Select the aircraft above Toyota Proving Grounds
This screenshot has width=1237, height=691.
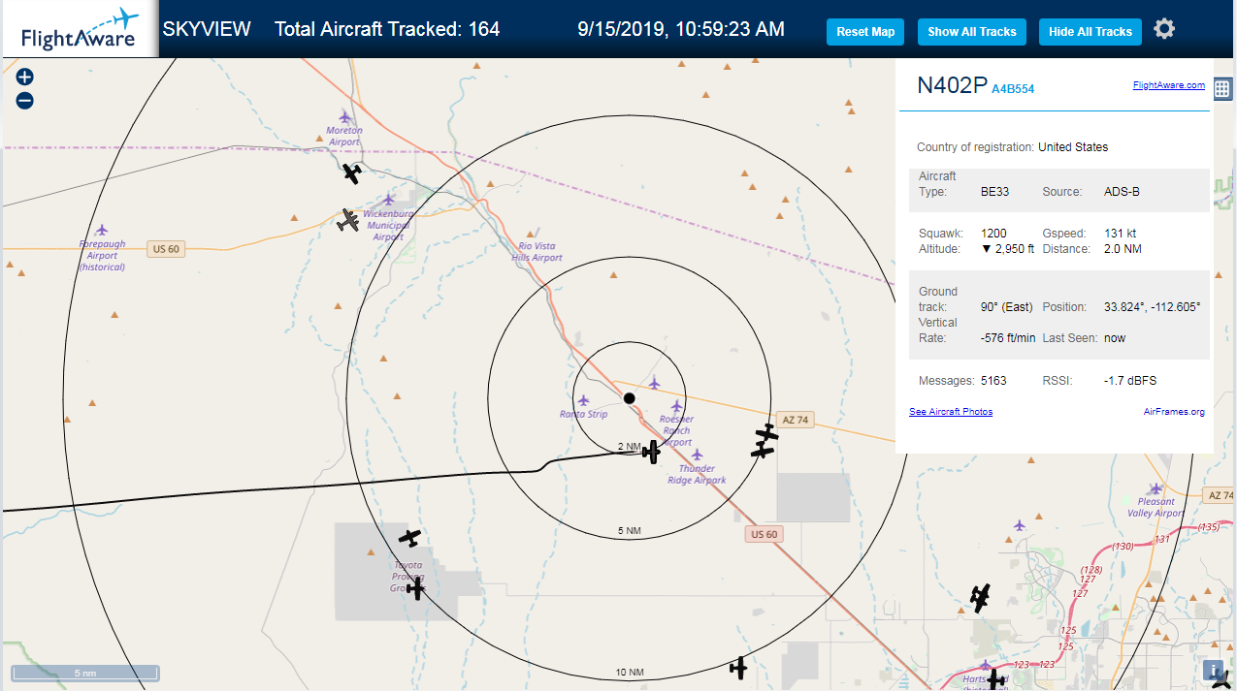tap(410, 537)
